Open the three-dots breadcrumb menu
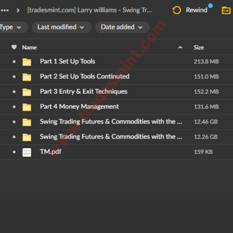This screenshot has height=233, width=233. point(5,10)
